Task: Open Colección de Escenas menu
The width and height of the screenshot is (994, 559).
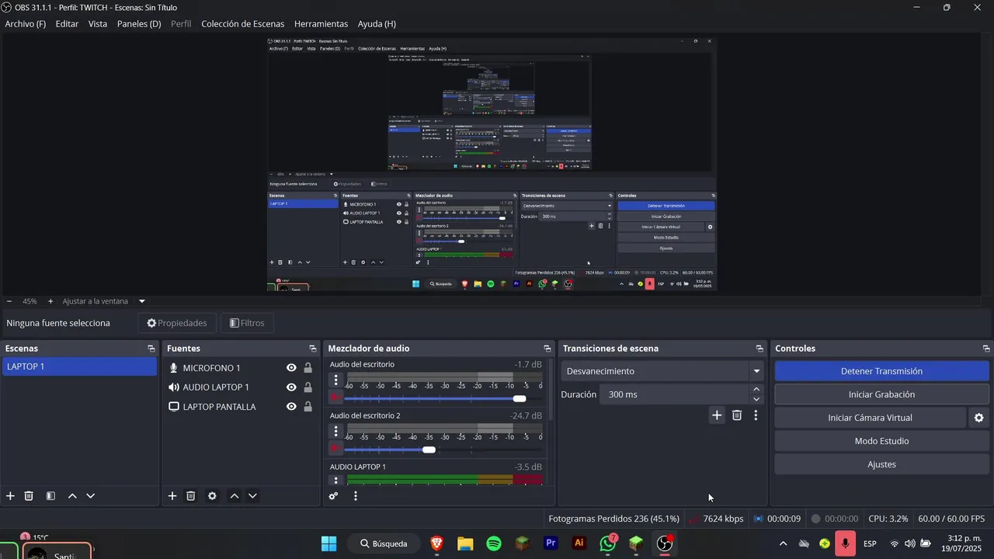Action: (x=243, y=24)
